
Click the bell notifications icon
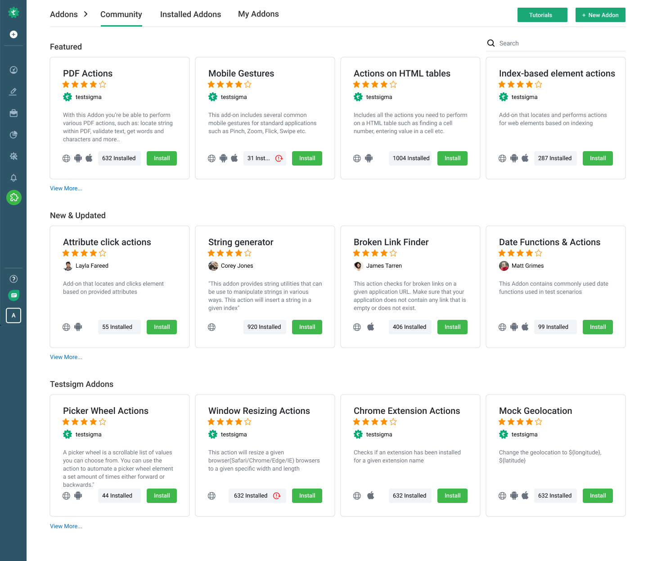point(13,178)
